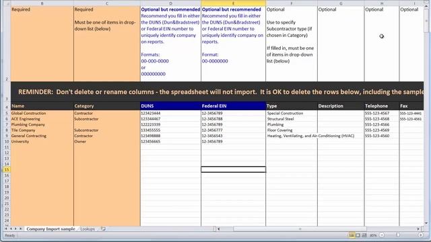431x242 pixels.
Task: Select column H header
Action: click(382, 3)
